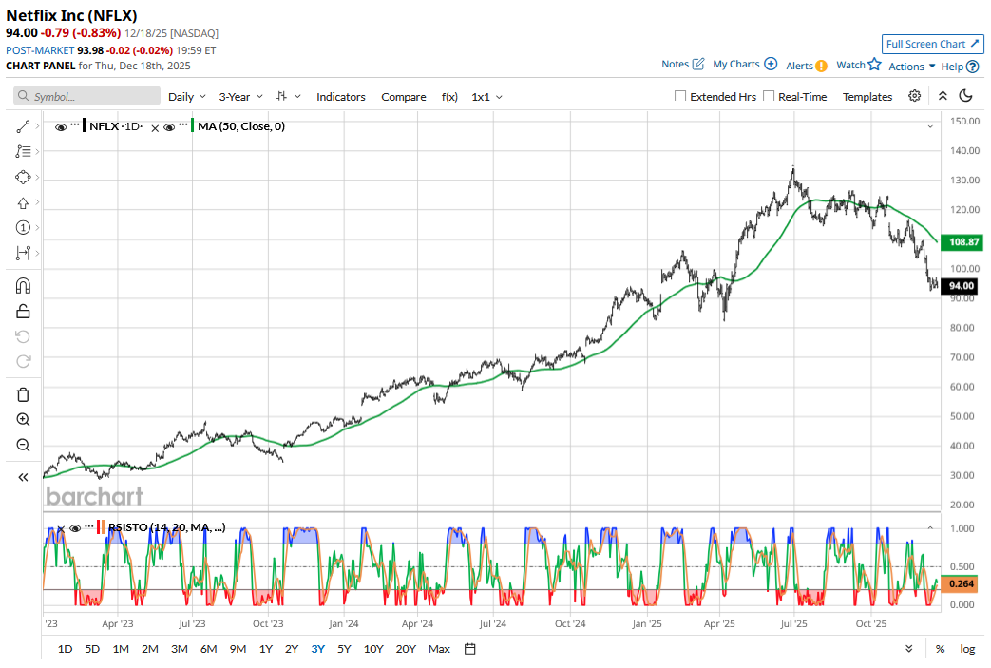Screen dimensions: 991x668
Task: Switch to dark mode moon icon
Action: (965, 95)
